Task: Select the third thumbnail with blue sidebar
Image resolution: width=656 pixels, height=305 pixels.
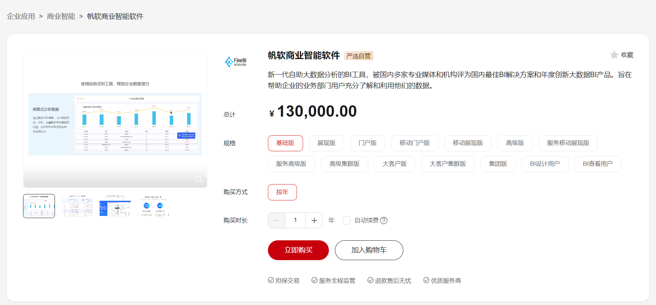Action: (x=115, y=206)
